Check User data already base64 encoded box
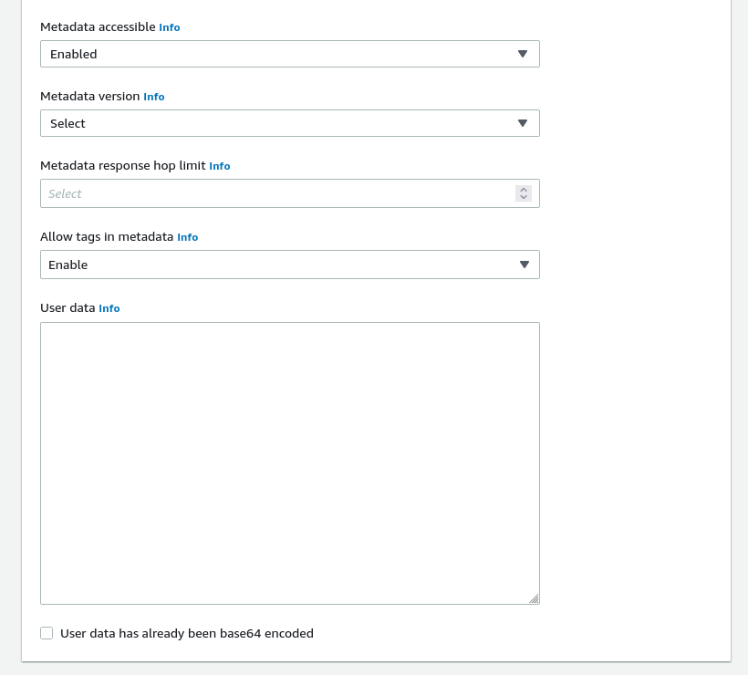 (47, 633)
